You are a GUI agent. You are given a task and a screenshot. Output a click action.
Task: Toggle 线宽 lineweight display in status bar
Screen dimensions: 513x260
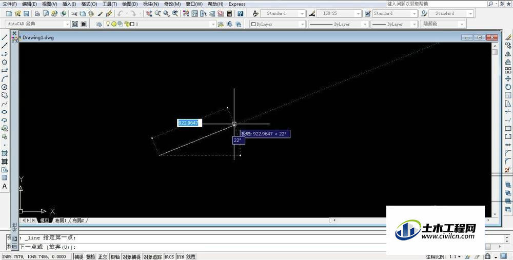[x=191, y=257]
